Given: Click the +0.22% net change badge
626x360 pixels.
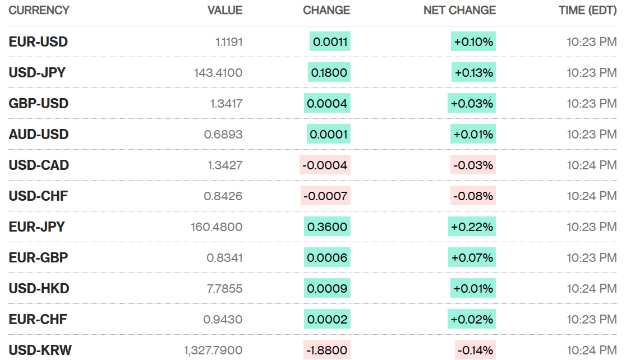Looking at the screenshot, I should (x=473, y=227).
